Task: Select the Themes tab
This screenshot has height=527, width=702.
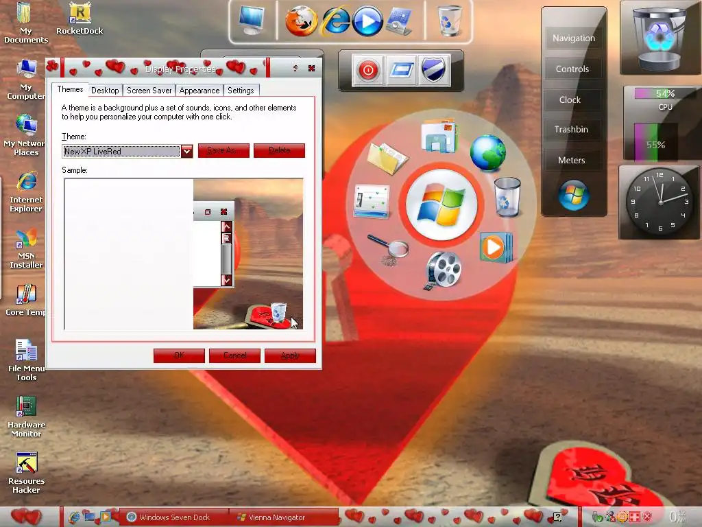Action: tap(71, 89)
